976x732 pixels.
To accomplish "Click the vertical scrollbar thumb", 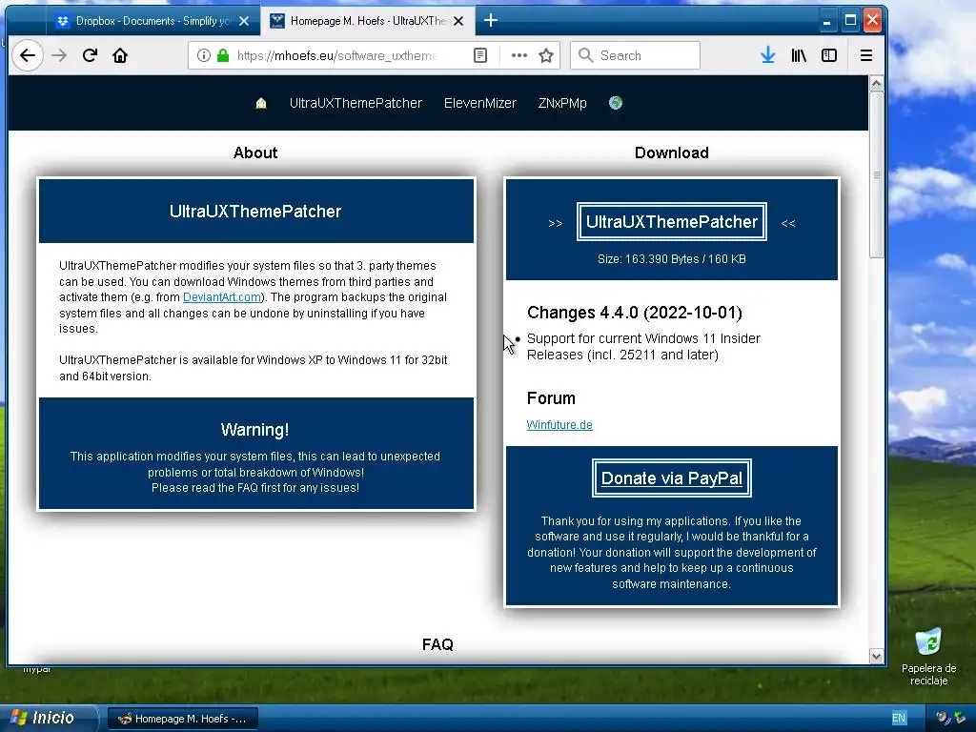I will pyautogui.click(x=877, y=174).
